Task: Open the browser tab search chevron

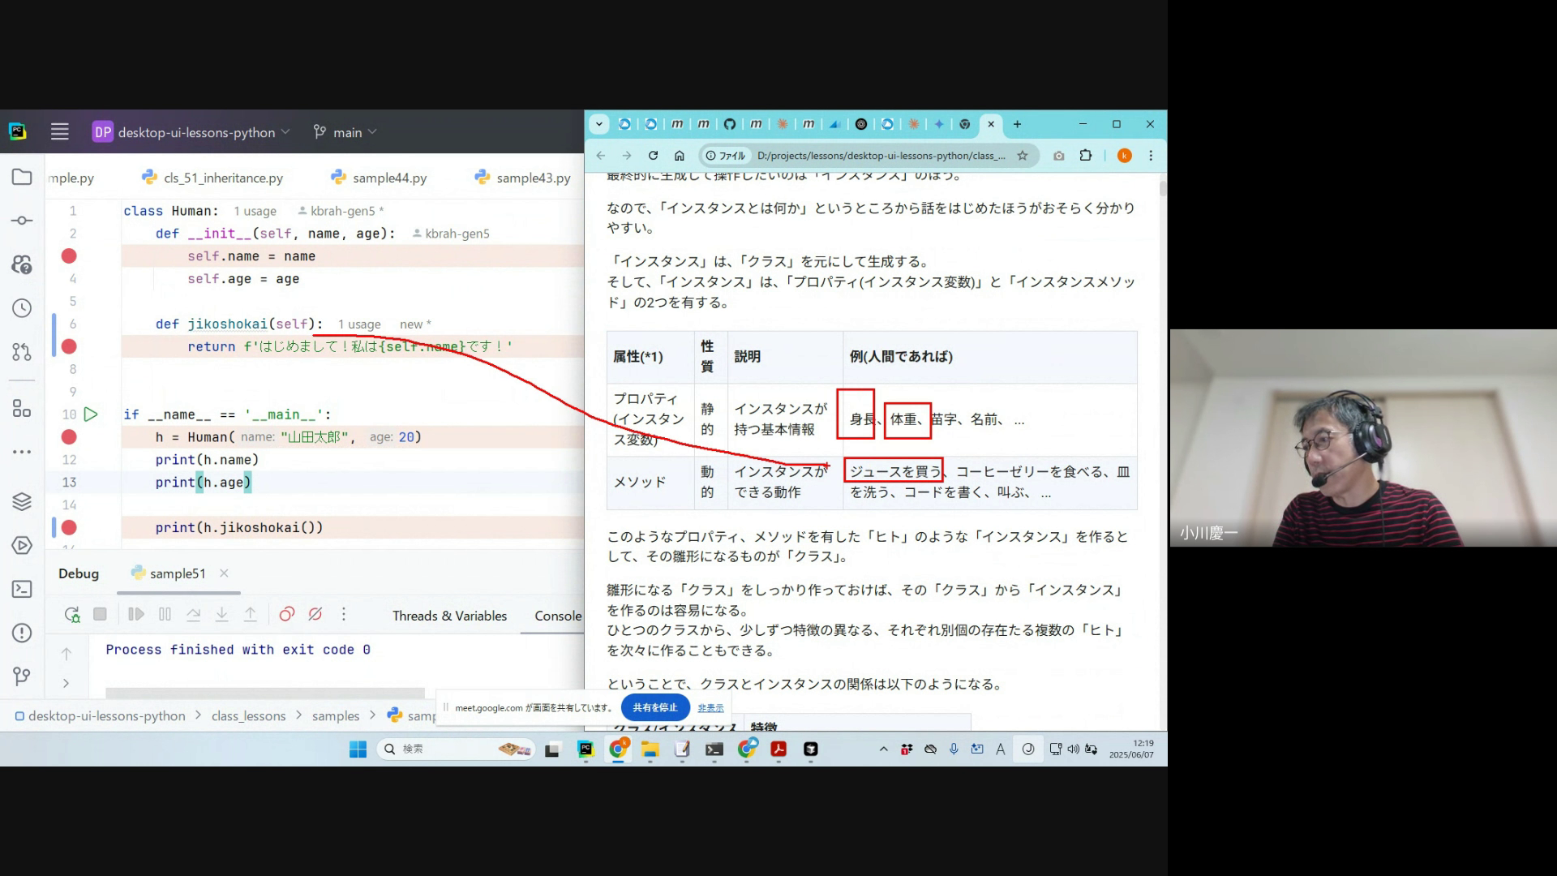Action: coord(598,124)
